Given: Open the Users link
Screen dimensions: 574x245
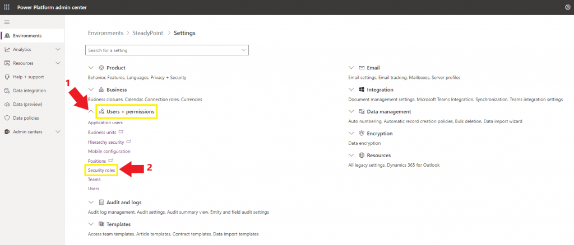Looking at the screenshot, I should point(94,189).
